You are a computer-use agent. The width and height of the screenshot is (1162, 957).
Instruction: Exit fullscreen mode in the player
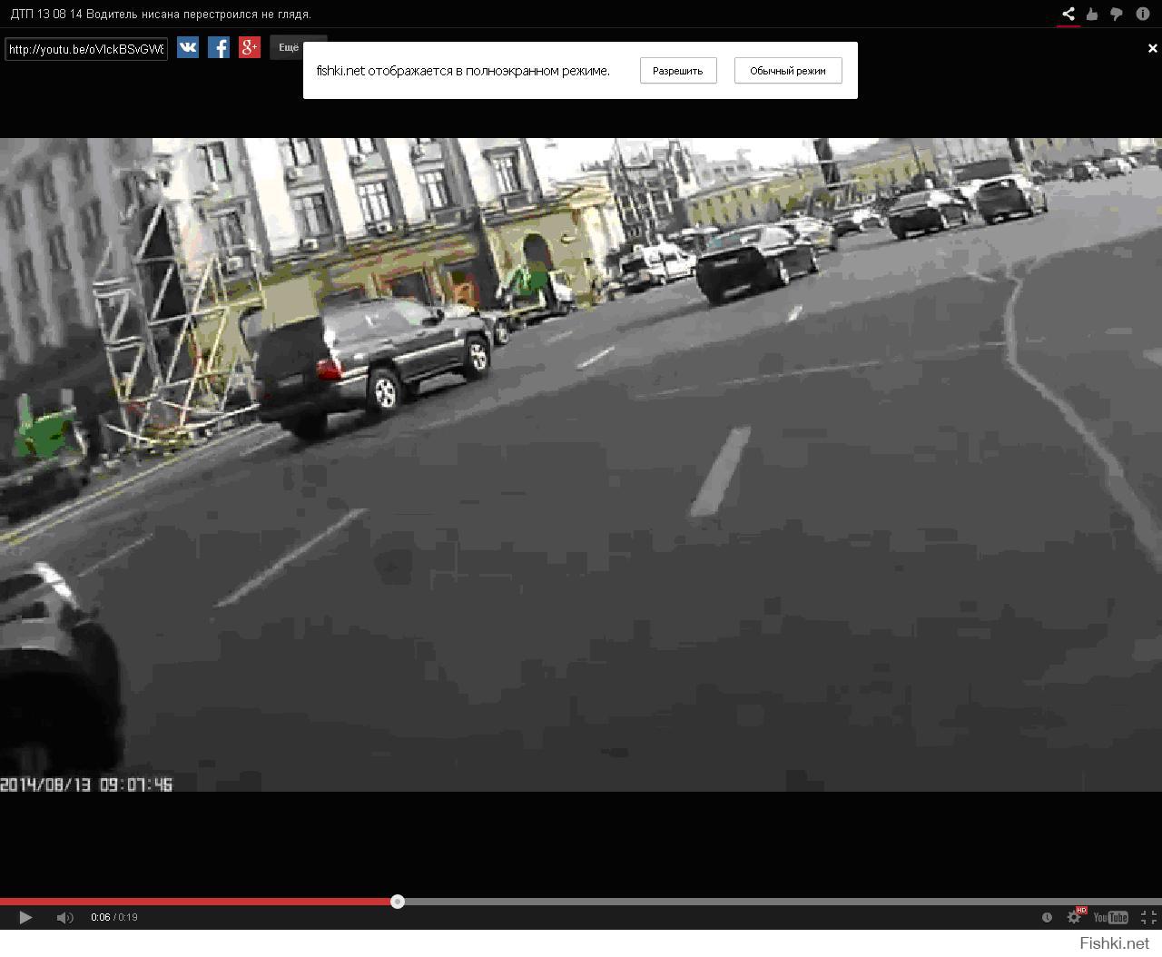1147,917
